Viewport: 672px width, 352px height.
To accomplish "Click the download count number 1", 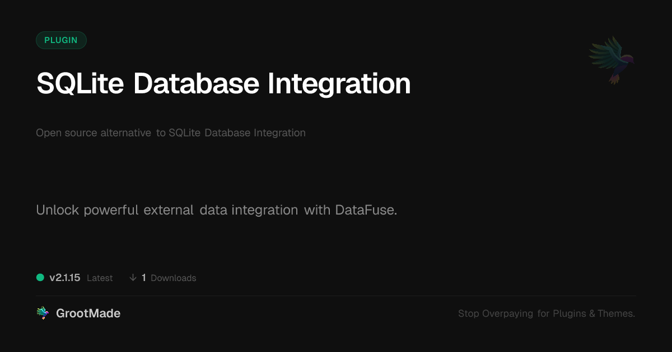I will click(144, 278).
